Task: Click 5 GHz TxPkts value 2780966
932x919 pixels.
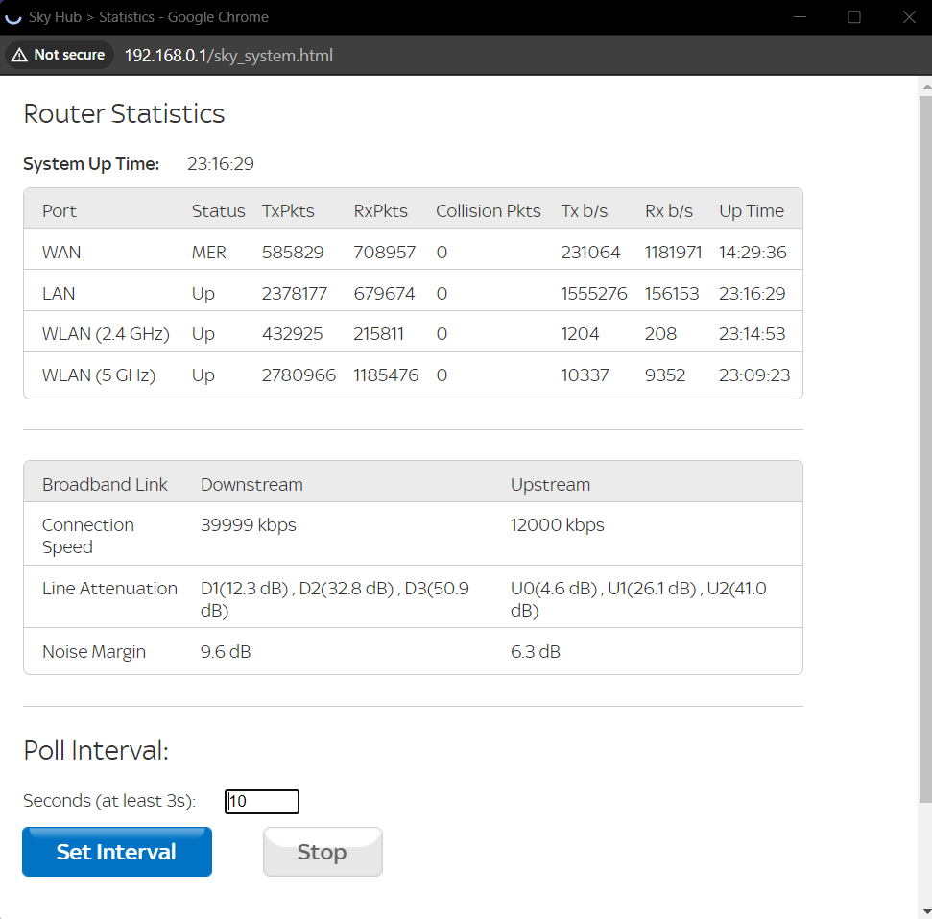Action: pos(299,375)
